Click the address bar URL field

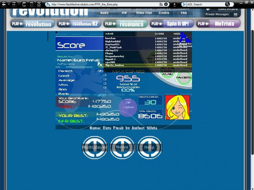point(104,4)
